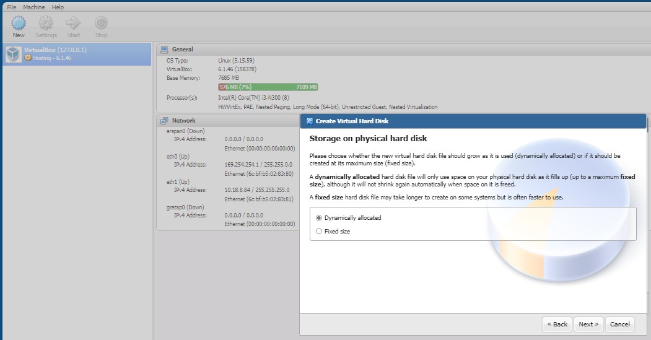The width and height of the screenshot is (651, 340).
Task: Cancel the Create Virtual Hard Disk dialog
Action: (619, 325)
